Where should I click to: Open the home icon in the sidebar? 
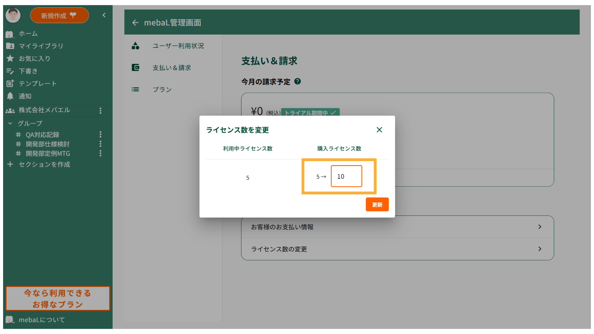click(x=10, y=34)
